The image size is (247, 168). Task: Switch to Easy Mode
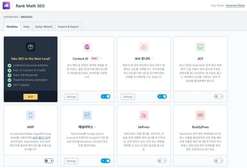[x=217, y=5]
